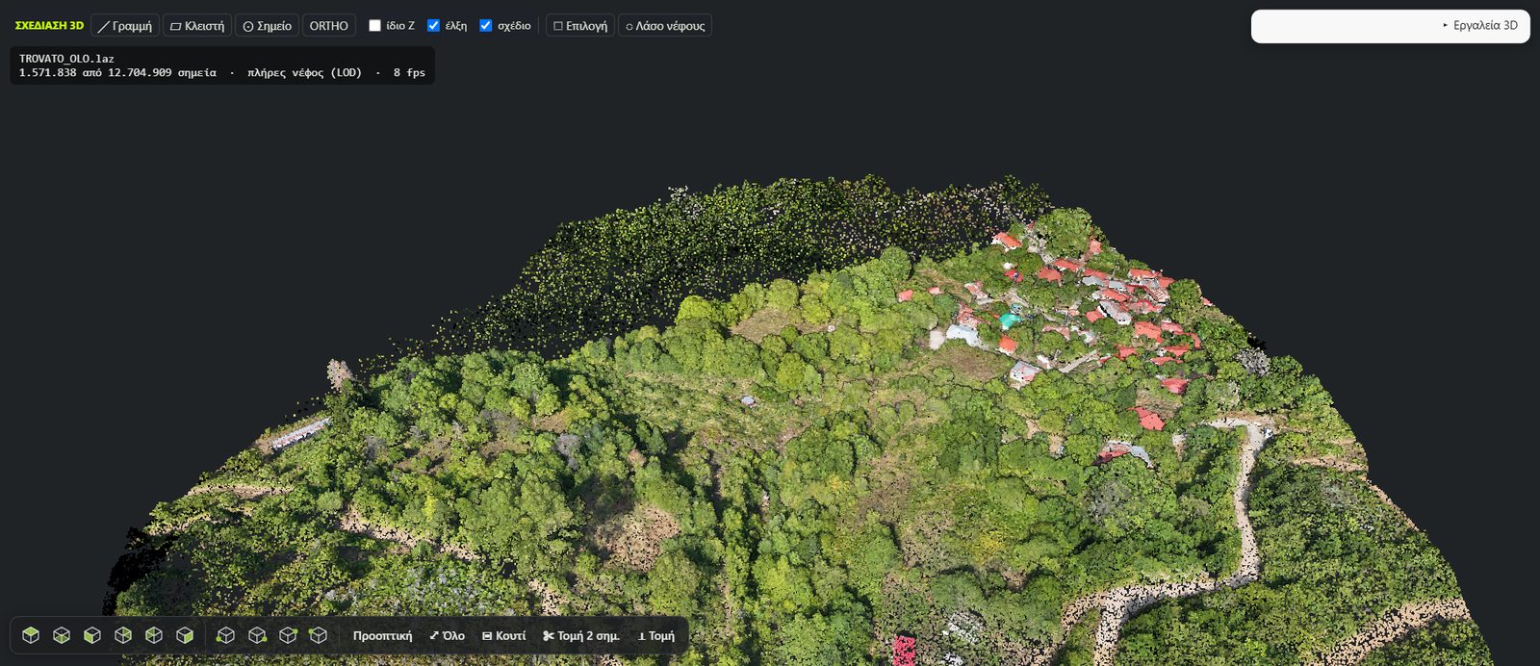
Task: Click the '1.571.838 από 12.704.909 σημεία' count
Action: click(117, 73)
